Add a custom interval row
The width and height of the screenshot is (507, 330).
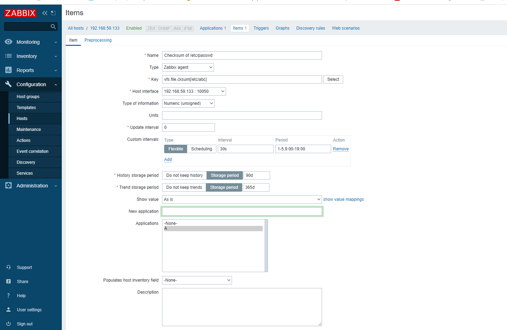168,160
